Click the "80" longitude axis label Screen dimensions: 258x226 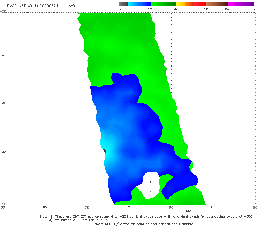[171, 207]
